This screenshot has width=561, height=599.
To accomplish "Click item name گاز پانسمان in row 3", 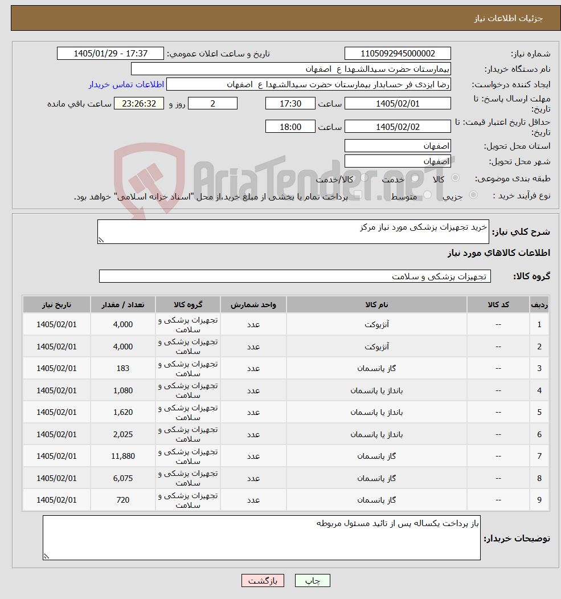I will (376, 368).
